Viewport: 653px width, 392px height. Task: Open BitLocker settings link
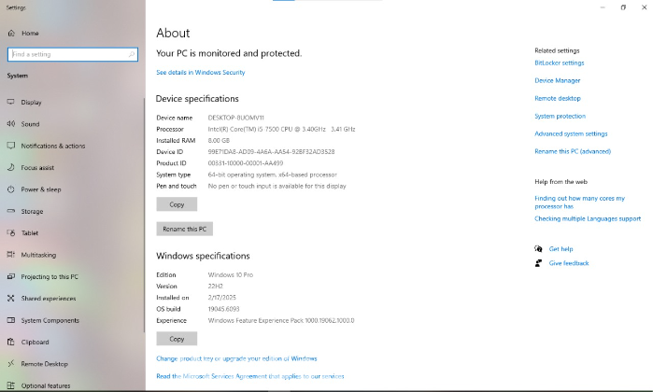pos(560,63)
